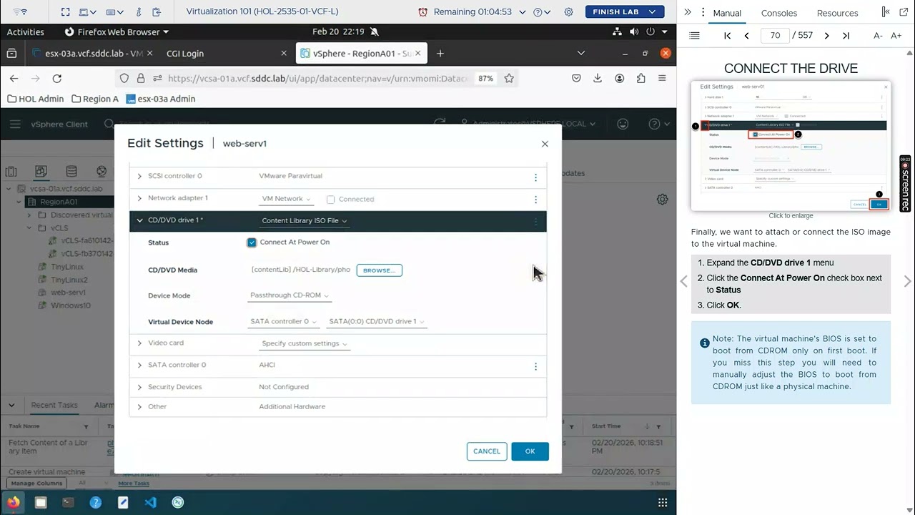This screenshot has width=915, height=515.
Task: Click Browse for CD/DVD media
Action: coord(379,270)
